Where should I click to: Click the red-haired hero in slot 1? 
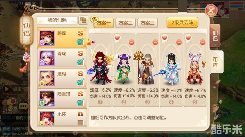point(101,68)
